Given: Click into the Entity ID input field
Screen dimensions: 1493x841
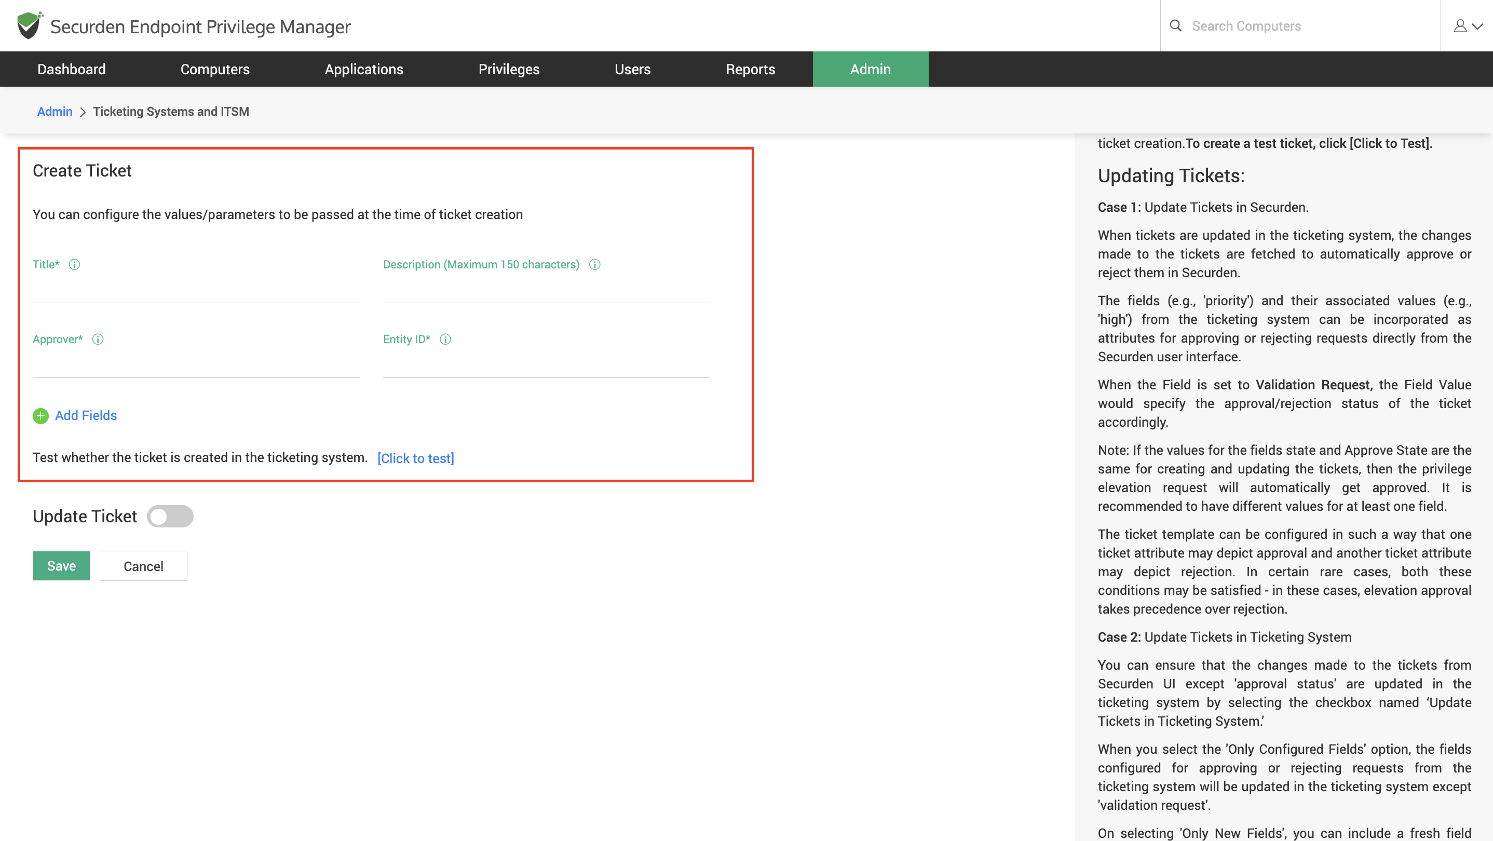Looking at the screenshot, I should coord(546,364).
